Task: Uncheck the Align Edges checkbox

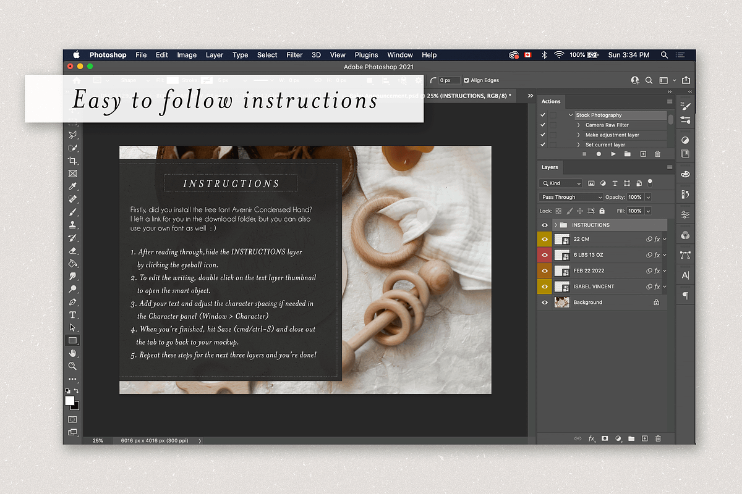Action: [466, 80]
